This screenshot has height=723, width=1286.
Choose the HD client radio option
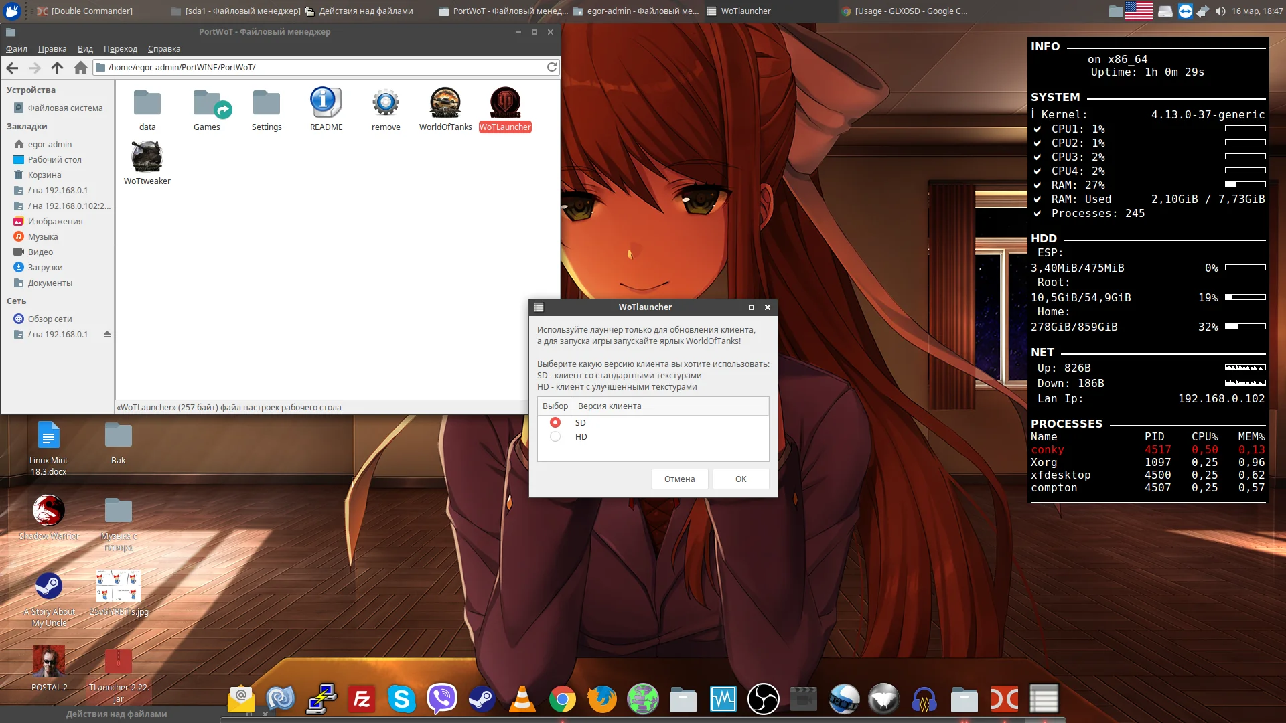555,436
